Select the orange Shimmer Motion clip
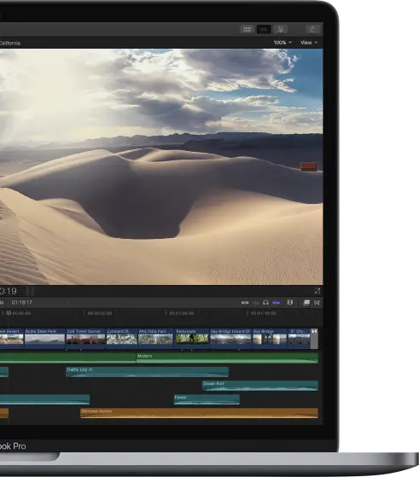The image size is (419, 477). tap(200, 413)
